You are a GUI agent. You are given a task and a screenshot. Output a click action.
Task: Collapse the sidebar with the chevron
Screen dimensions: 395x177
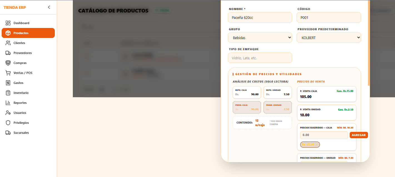pyautogui.click(x=49, y=7)
